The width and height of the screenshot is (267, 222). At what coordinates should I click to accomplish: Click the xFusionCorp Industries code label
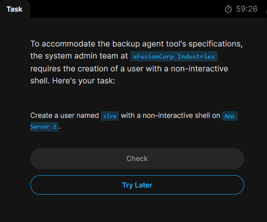click(174, 56)
